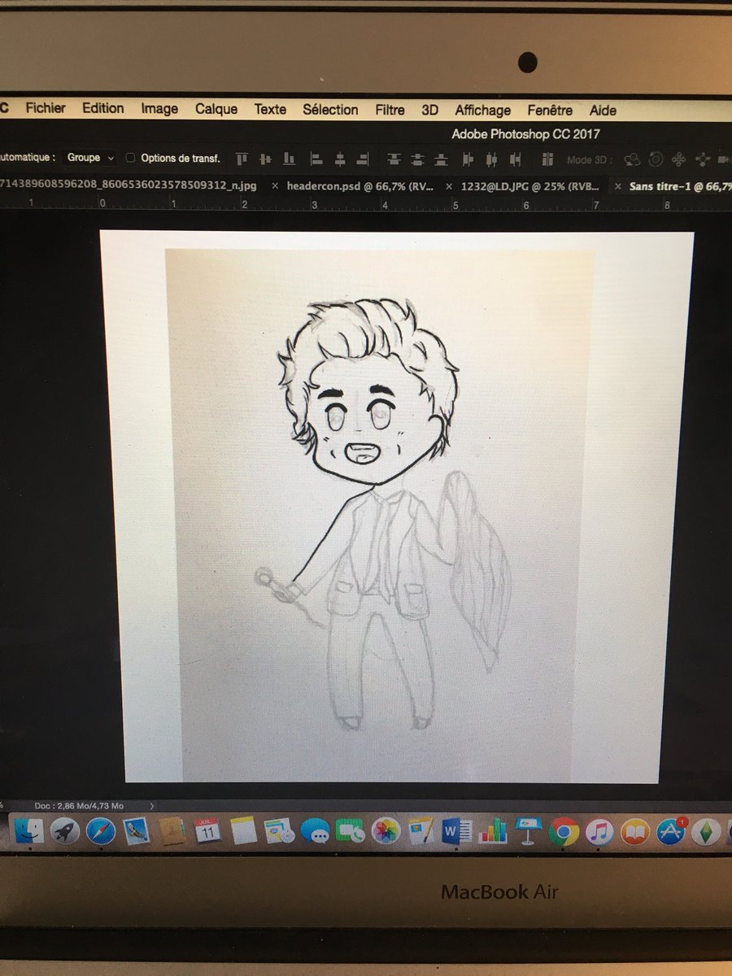
Task: Select the 3D rotate mode icon
Action: point(632,159)
